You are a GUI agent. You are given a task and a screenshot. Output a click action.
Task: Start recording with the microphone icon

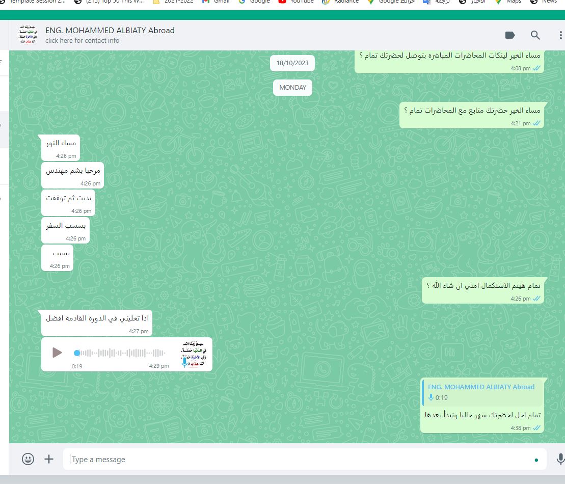pyautogui.click(x=560, y=459)
